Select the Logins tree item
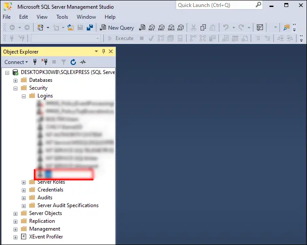 (45, 96)
